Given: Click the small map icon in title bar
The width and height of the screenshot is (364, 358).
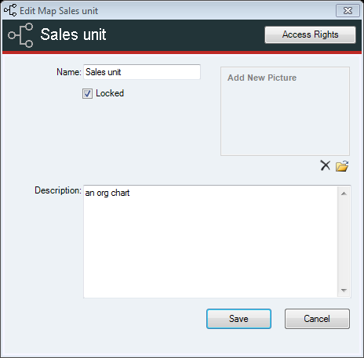Looking at the screenshot, I should [x=10, y=10].
